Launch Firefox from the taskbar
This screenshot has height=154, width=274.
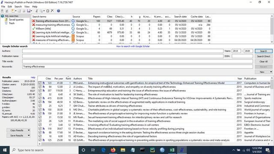pyautogui.click(x=113, y=150)
